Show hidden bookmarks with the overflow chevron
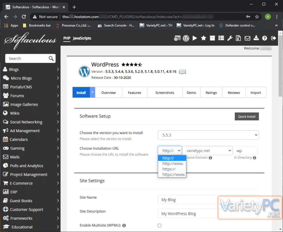The image size is (283, 232). [276, 25]
